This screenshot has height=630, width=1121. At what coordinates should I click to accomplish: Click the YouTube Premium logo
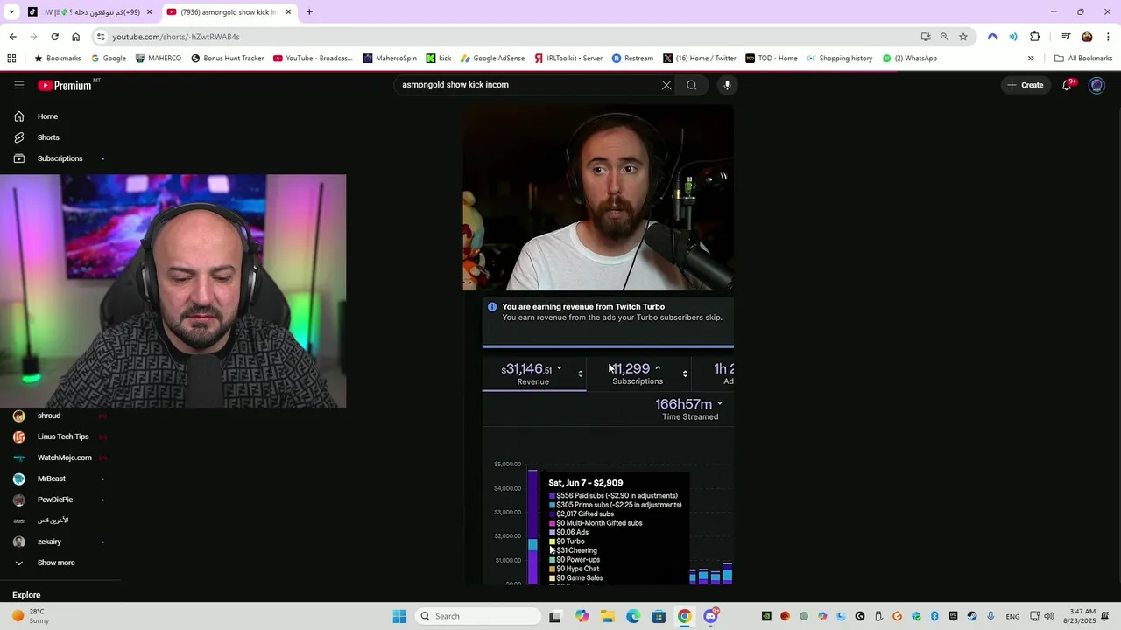(66, 85)
